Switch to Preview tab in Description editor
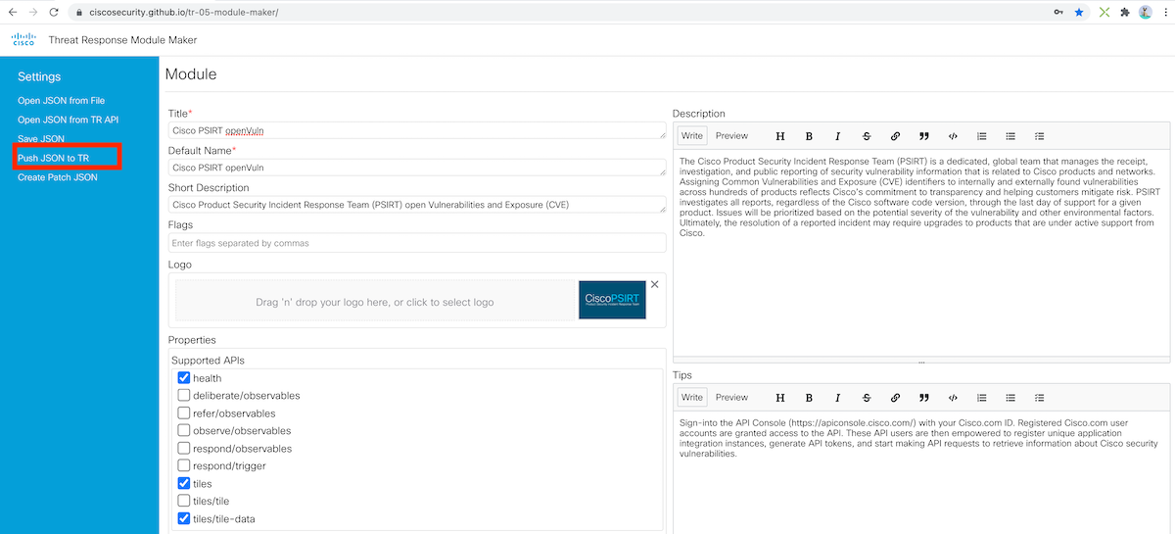 tap(731, 136)
